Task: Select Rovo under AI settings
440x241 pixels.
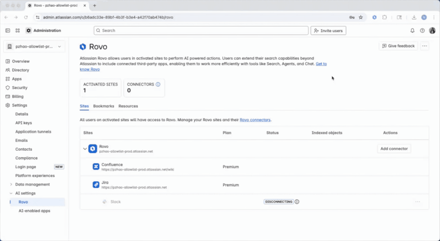Action: 37,202
